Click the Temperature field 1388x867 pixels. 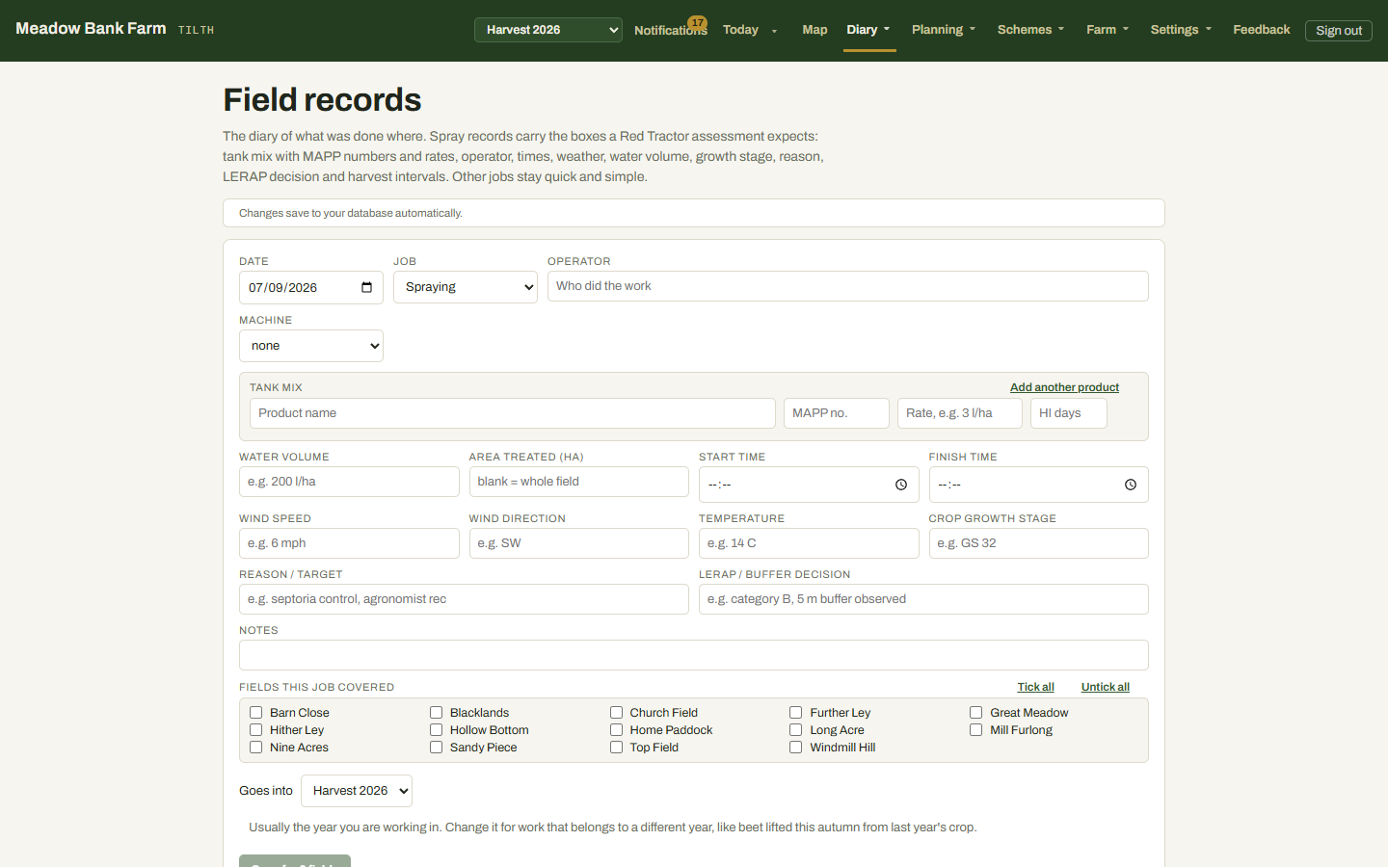point(809,543)
